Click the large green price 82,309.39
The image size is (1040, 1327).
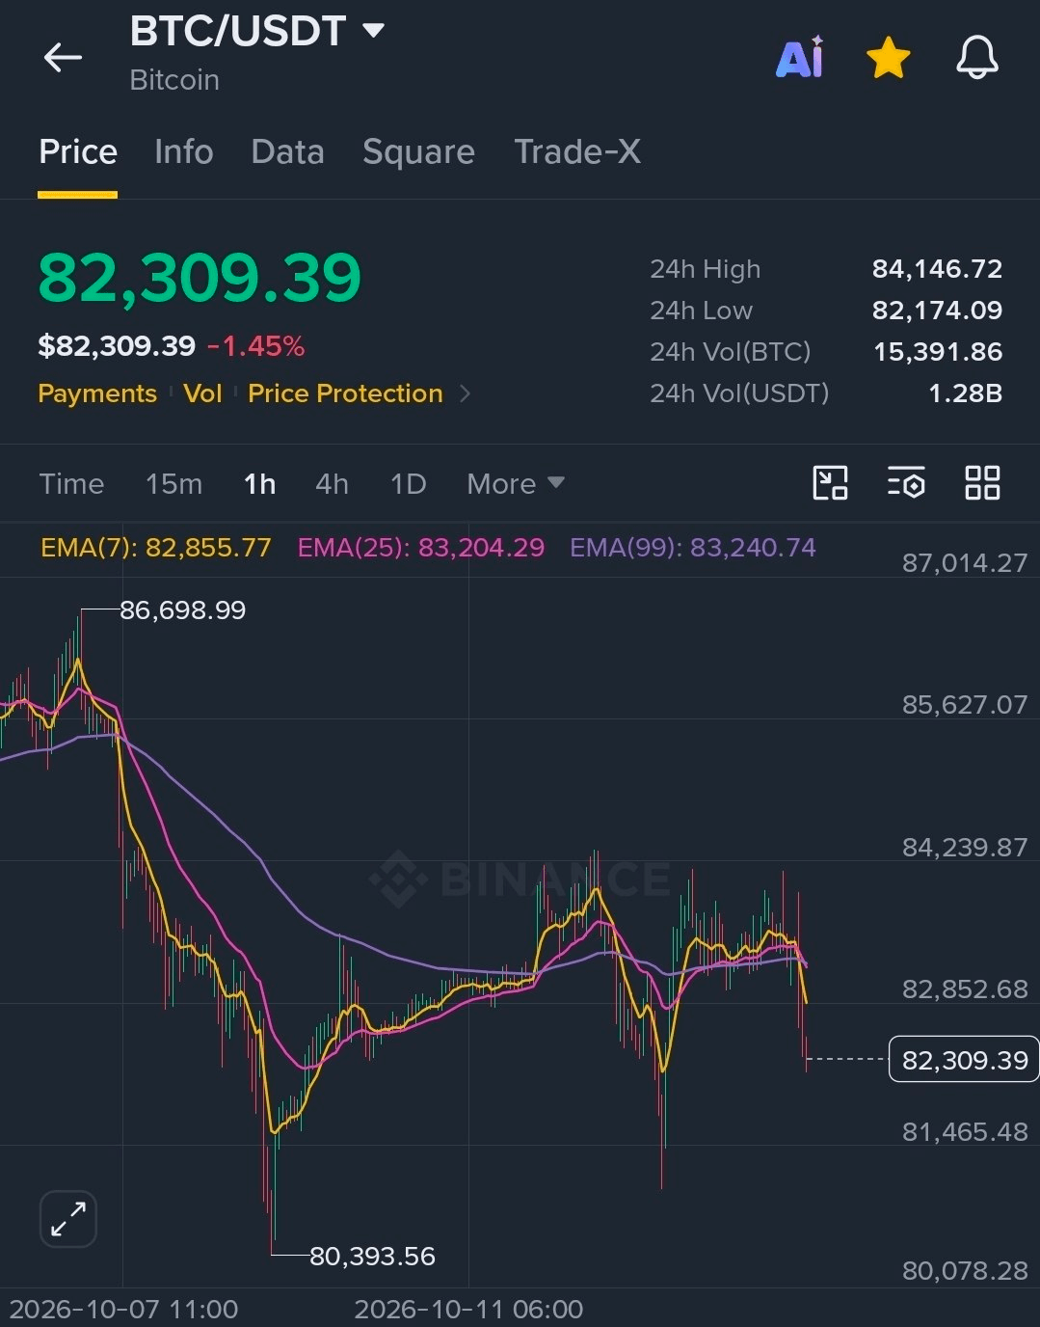(200, 278)
